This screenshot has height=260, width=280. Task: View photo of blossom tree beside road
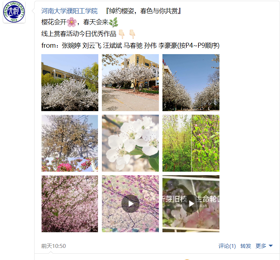click(130, 83)
